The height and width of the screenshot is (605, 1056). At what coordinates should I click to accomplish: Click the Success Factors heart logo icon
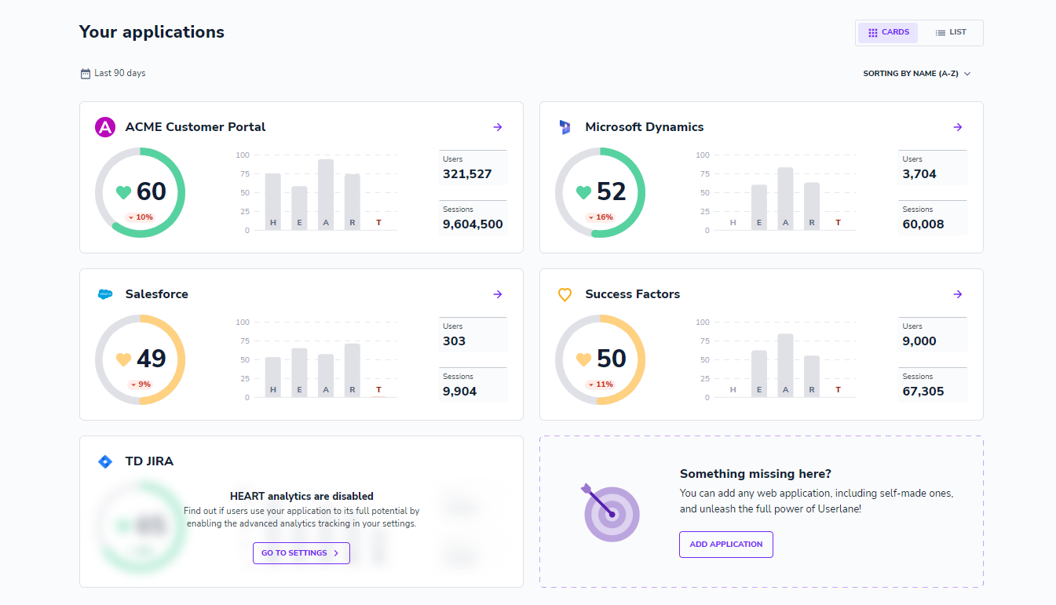(565, 294)
